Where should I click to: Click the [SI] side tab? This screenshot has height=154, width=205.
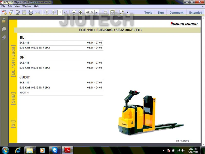(x=13, y=124)
